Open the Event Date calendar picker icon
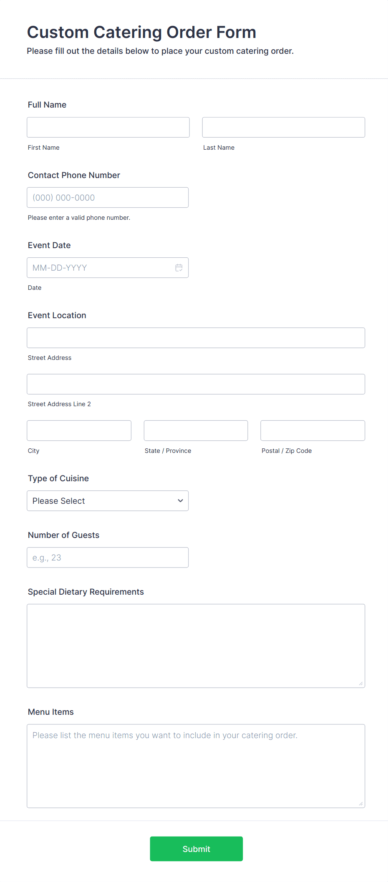388x882 pixels. point(179,268)
